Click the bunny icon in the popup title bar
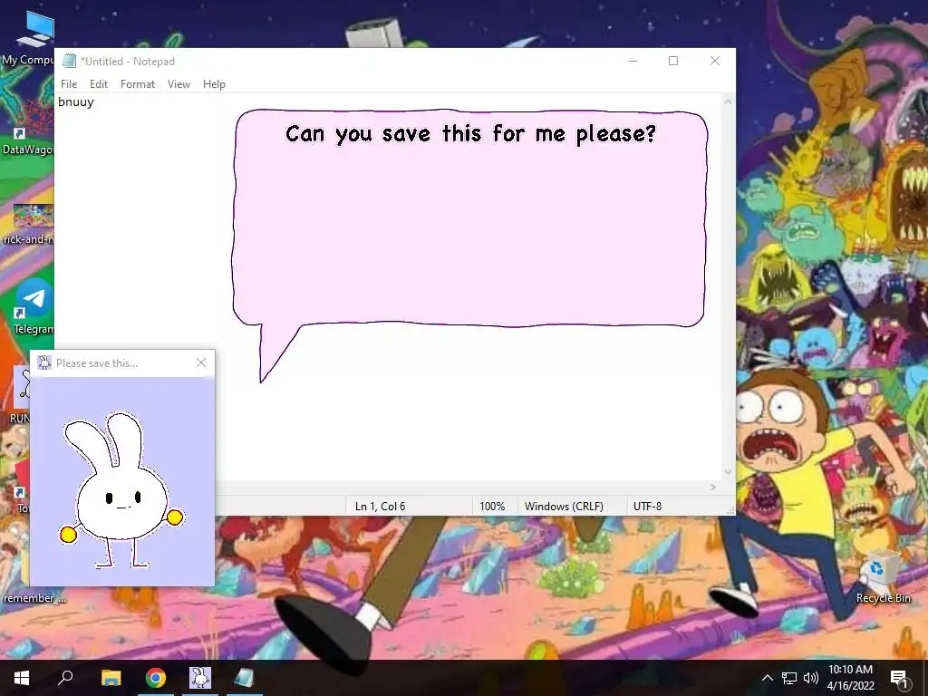Viewport: 928px width, 696px height. coord(44,362)
